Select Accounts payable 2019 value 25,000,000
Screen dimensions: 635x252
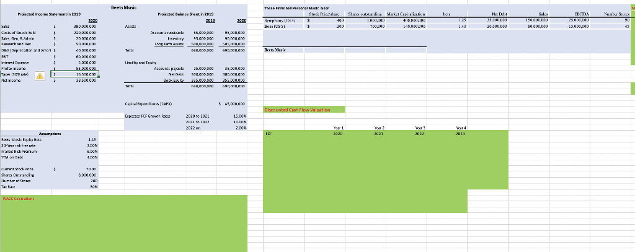tap(205, 69)
